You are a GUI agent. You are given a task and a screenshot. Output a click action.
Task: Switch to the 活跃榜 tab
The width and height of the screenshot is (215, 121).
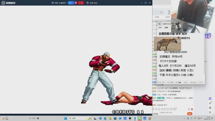(167, 17)
